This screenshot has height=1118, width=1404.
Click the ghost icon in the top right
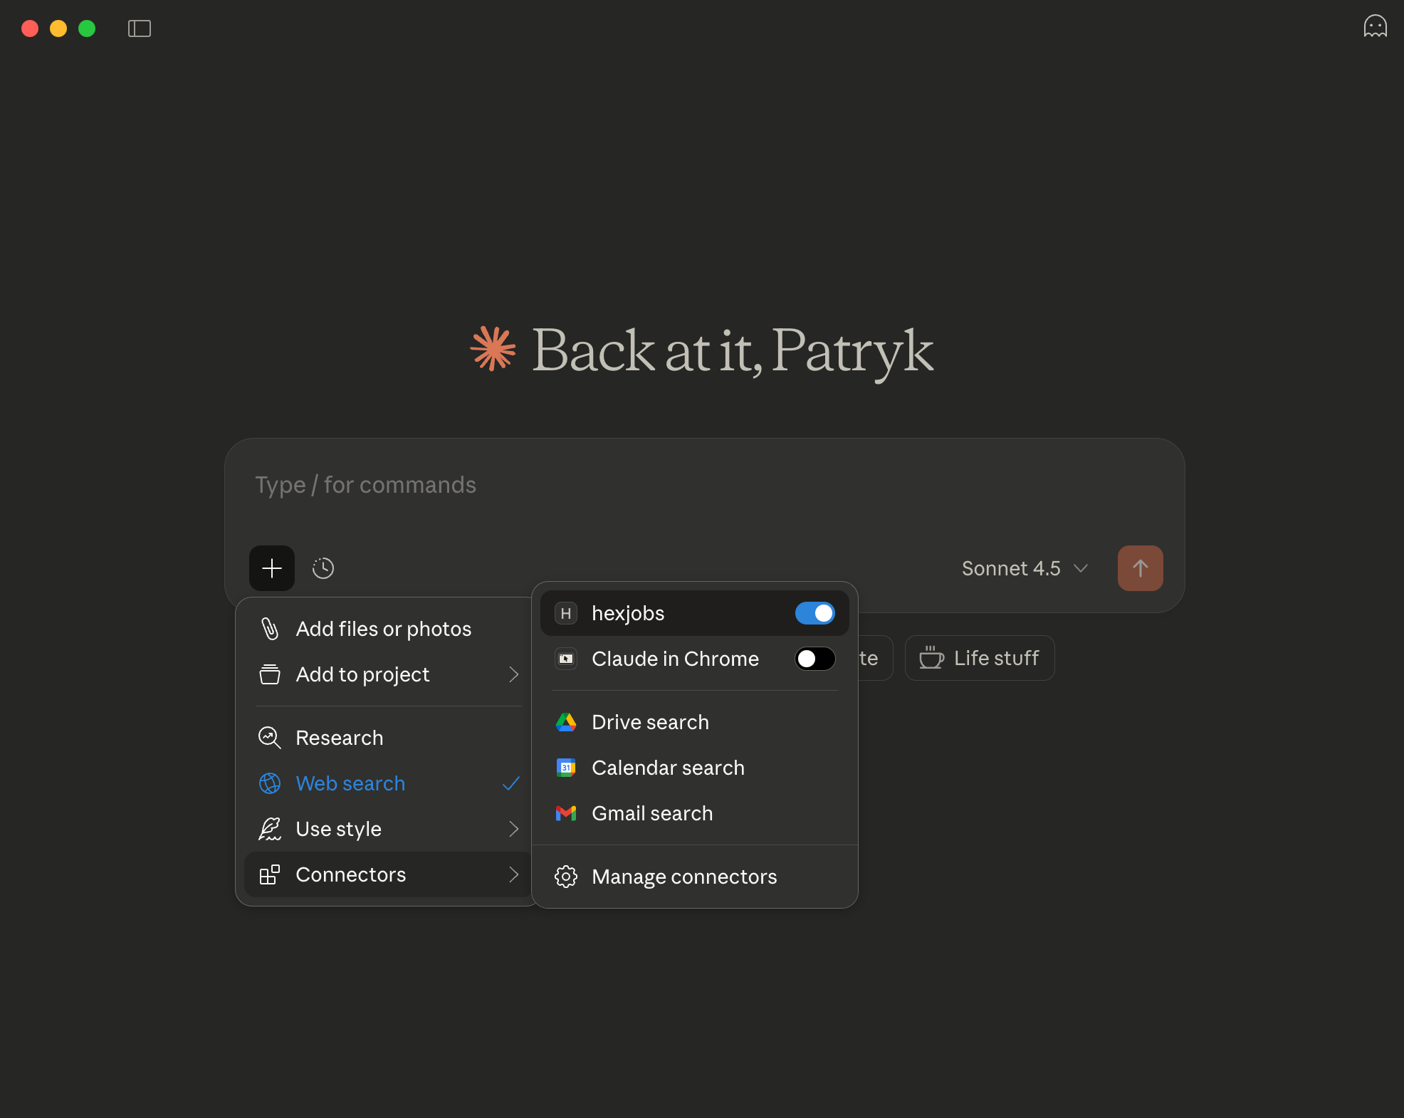tap(1376, 27)
